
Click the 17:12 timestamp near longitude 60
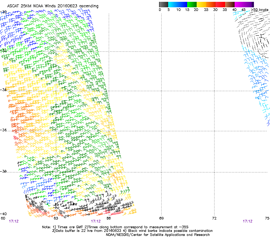(13, 221)
